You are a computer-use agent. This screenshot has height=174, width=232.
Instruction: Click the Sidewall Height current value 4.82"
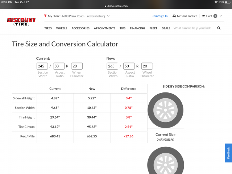(x=55, y=98)
